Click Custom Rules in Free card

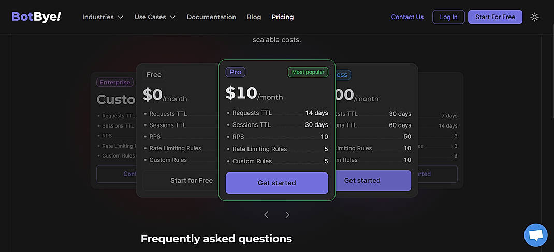[168, 160]
